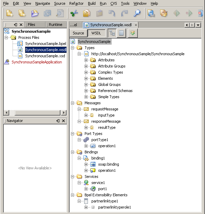This screenshot has height=214, width=205.
Task: Click the soap:binding node icon
Action: [93, 164]
